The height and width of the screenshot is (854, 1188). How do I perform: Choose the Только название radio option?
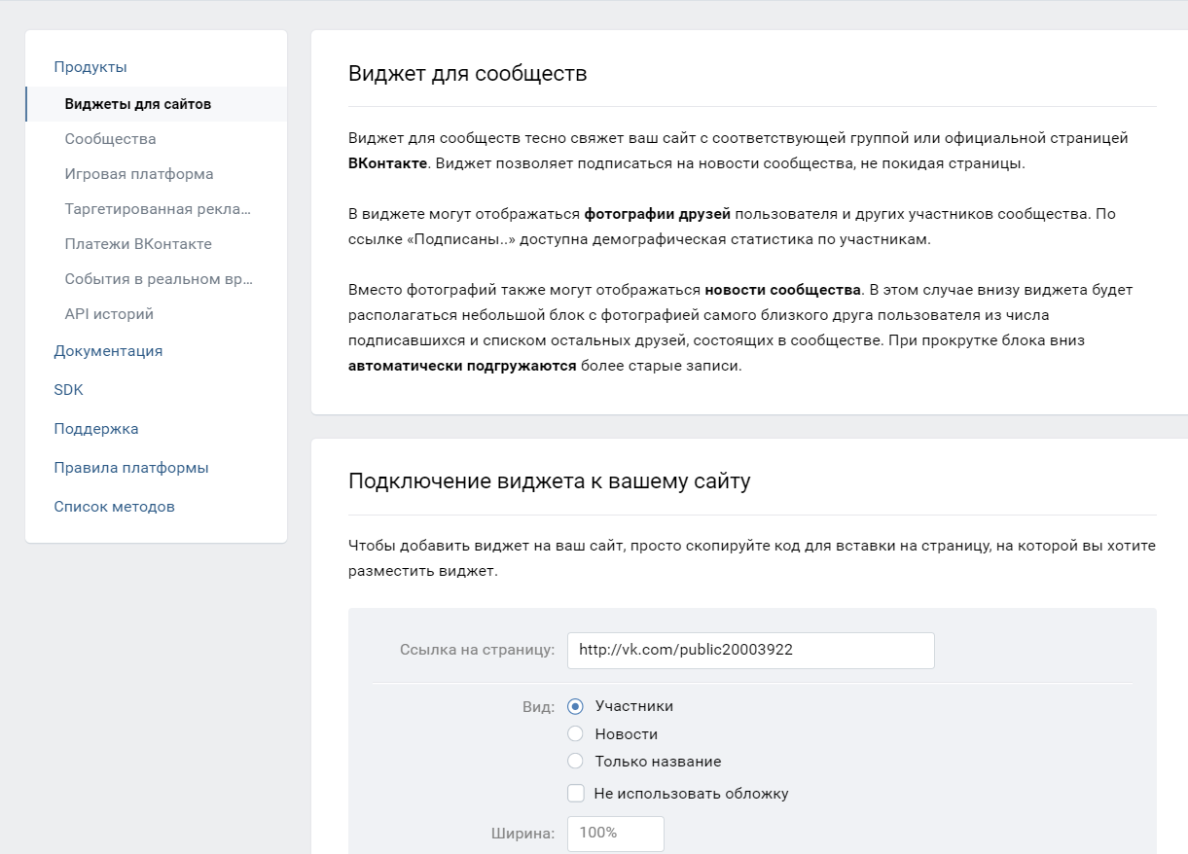coord(575,762)
